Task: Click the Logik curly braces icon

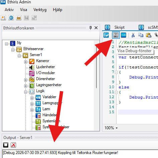Action: click(32, 92)
